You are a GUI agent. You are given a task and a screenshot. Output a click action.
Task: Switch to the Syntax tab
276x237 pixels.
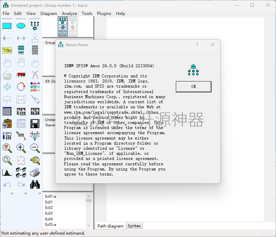pyautogui.click(x=134, y=226)
